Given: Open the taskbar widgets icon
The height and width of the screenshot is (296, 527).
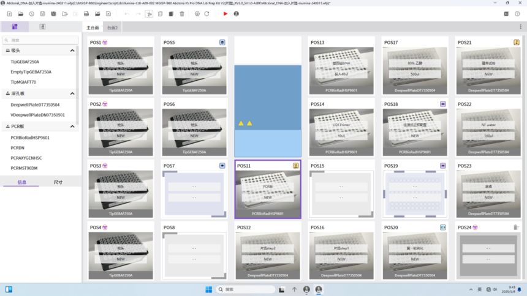Looking at the screenshot, I should [x=9, y=289].
